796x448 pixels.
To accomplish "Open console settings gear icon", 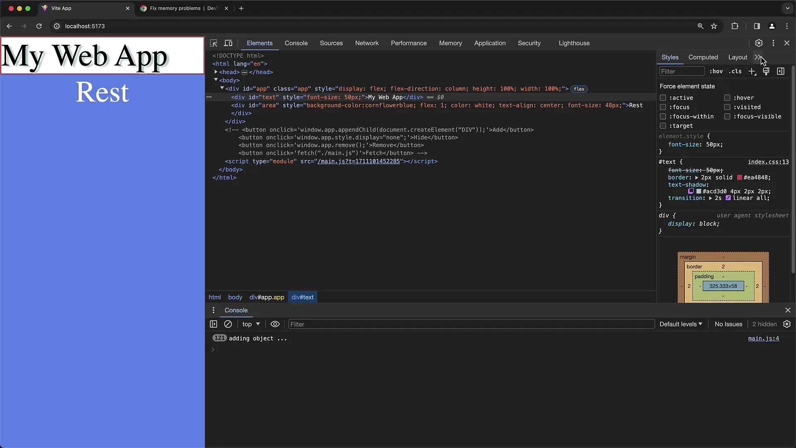I will [x=787, y=324].
